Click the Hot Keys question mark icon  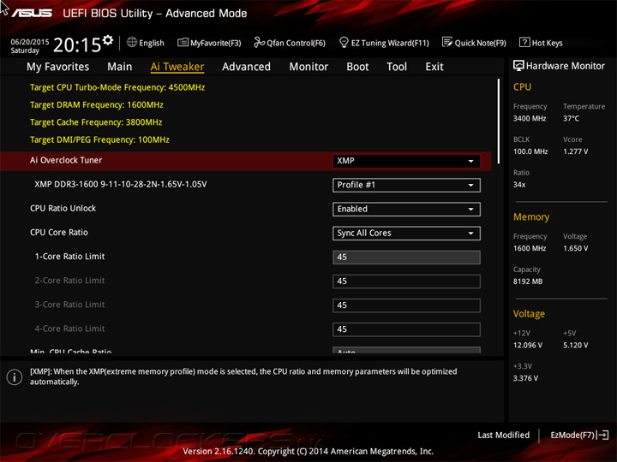click(524, 42)
